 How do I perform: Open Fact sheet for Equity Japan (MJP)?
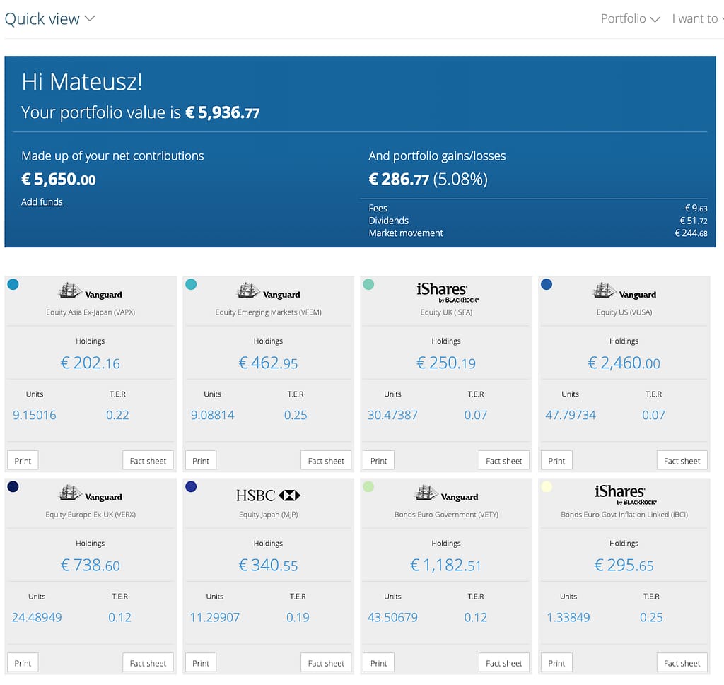[x=326, y=663]
